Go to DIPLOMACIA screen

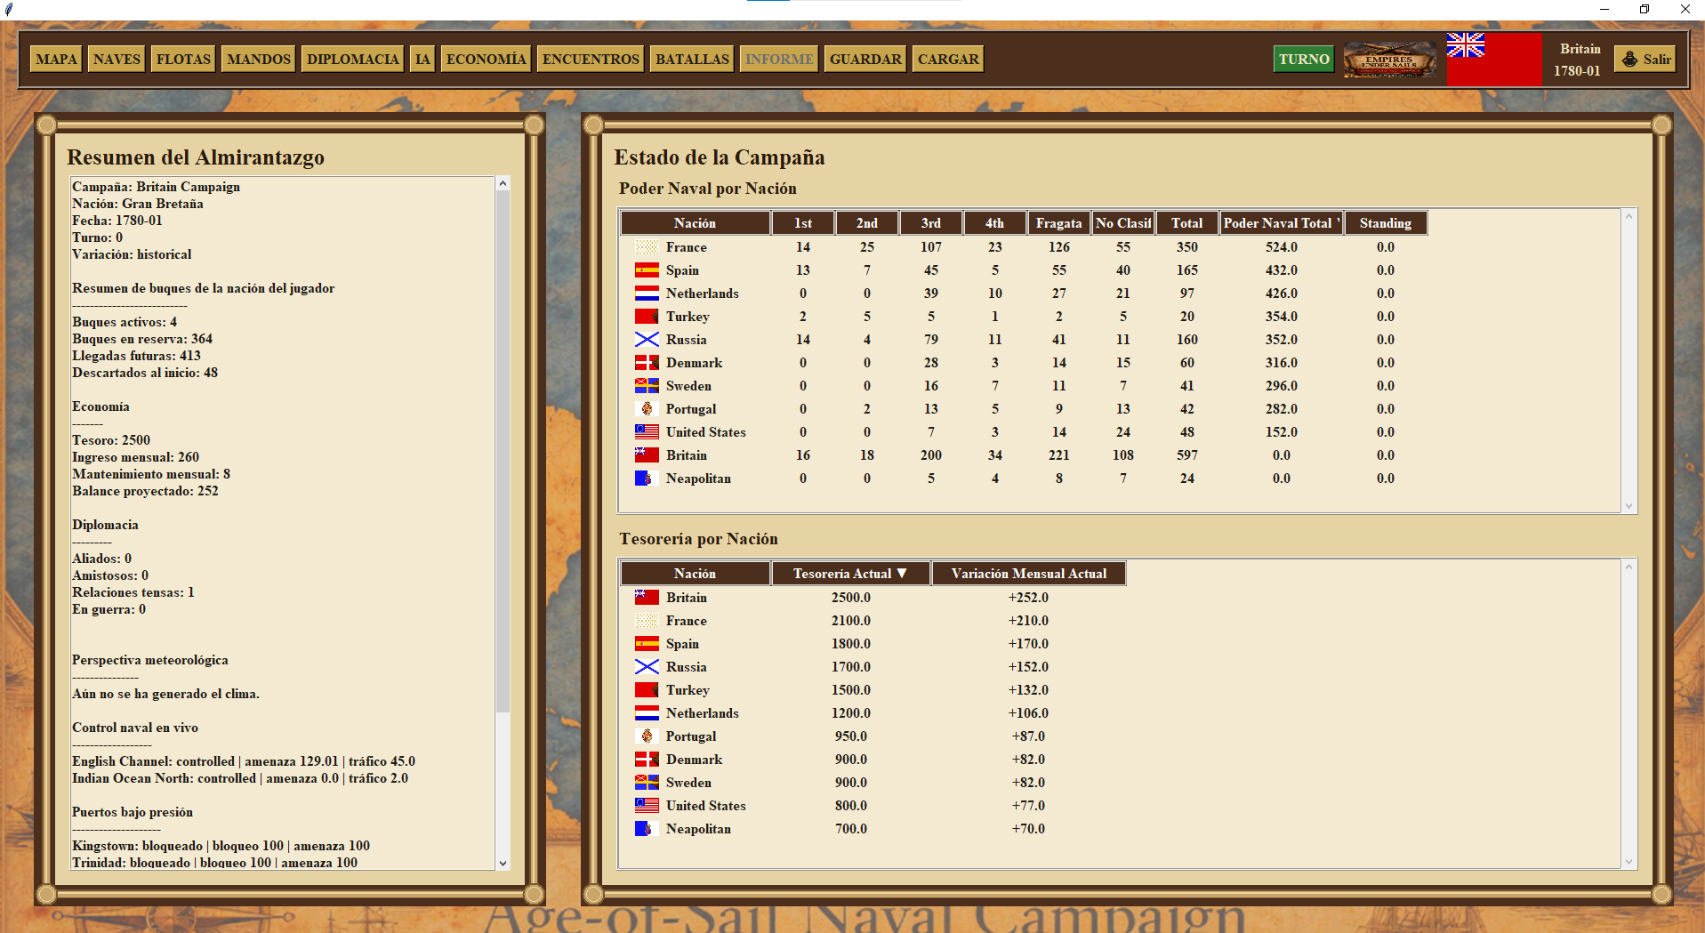point(352,59)
